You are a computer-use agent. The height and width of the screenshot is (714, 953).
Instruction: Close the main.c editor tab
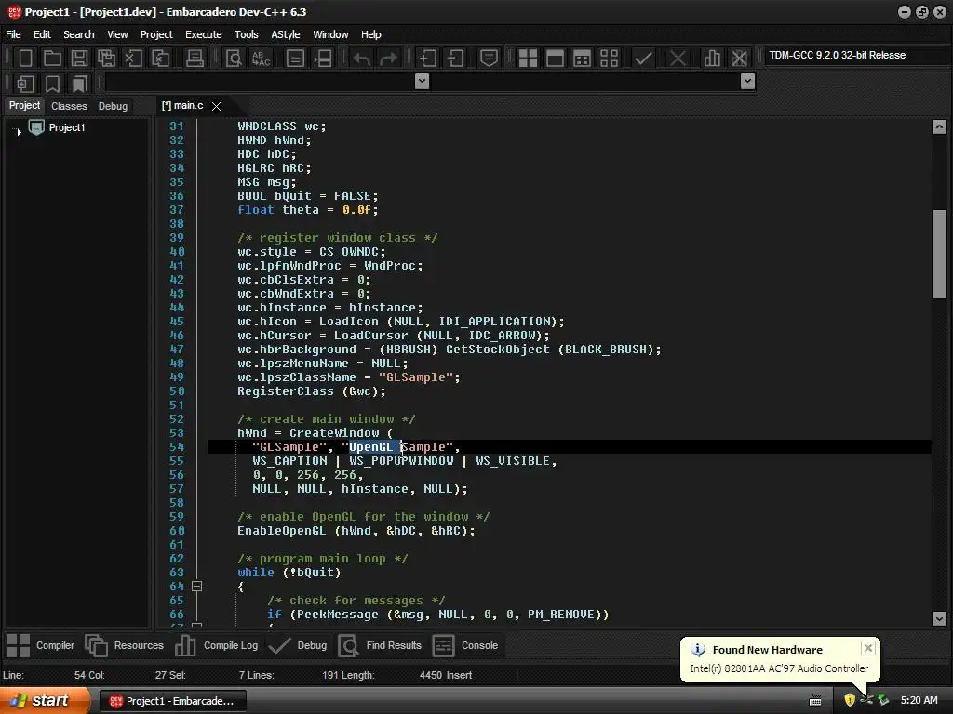pyautogui.click(x=216, y=106)
